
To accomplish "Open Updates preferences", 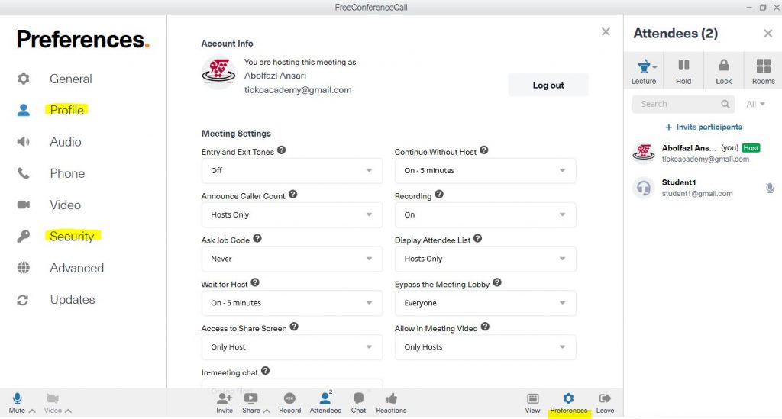I will [x=73, y=299].
